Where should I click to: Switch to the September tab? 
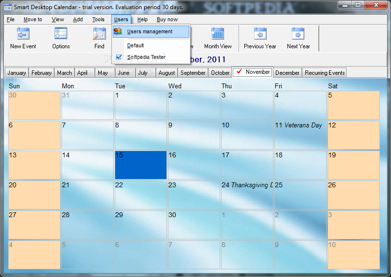tap(193, 73)
